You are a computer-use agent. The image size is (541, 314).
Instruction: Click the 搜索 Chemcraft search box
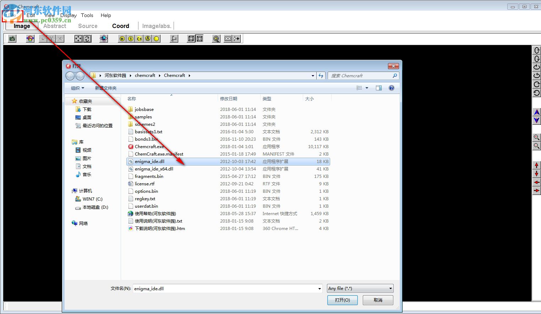pyautogui.click(x=363, y=75)
